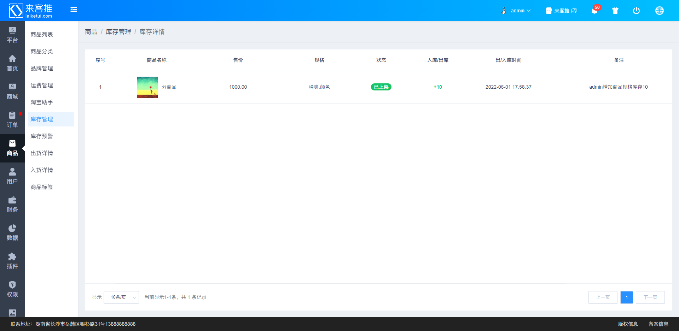679x331 pixels.
Task: Open the globe language icon
Action: [x=660, y=11]
